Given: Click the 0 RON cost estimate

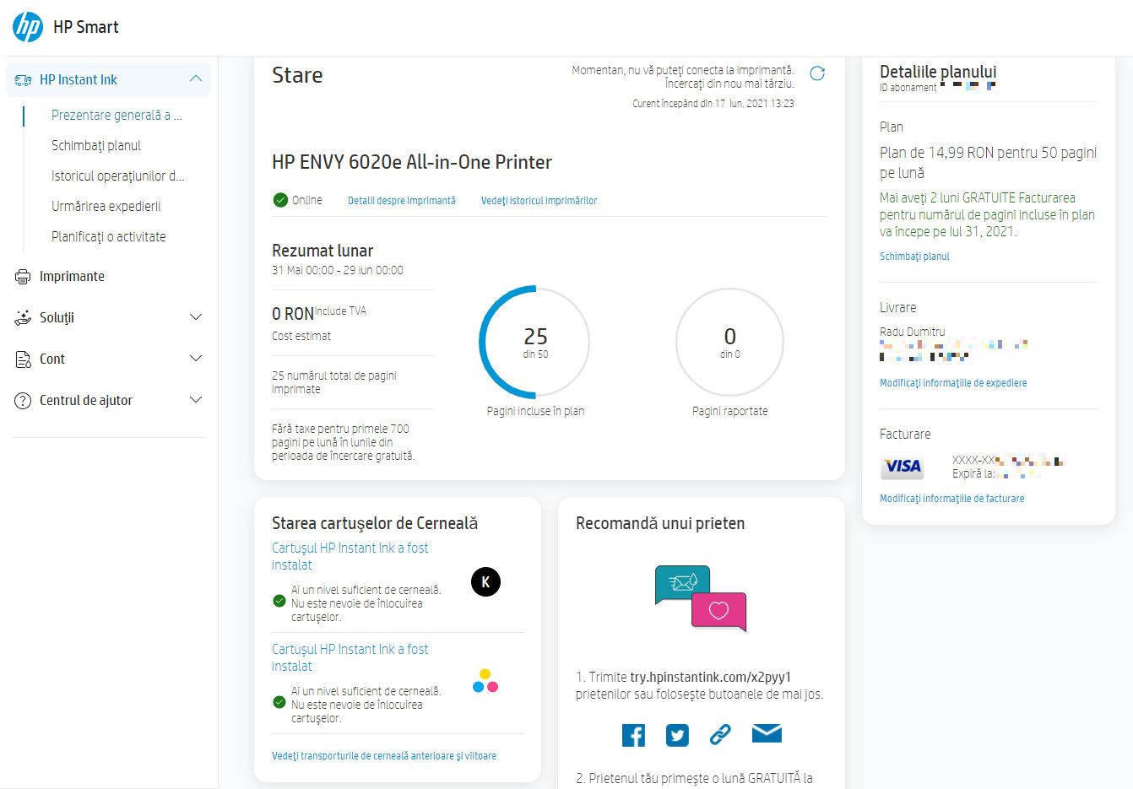Looking at the screenshot, I should pos(293,314).
